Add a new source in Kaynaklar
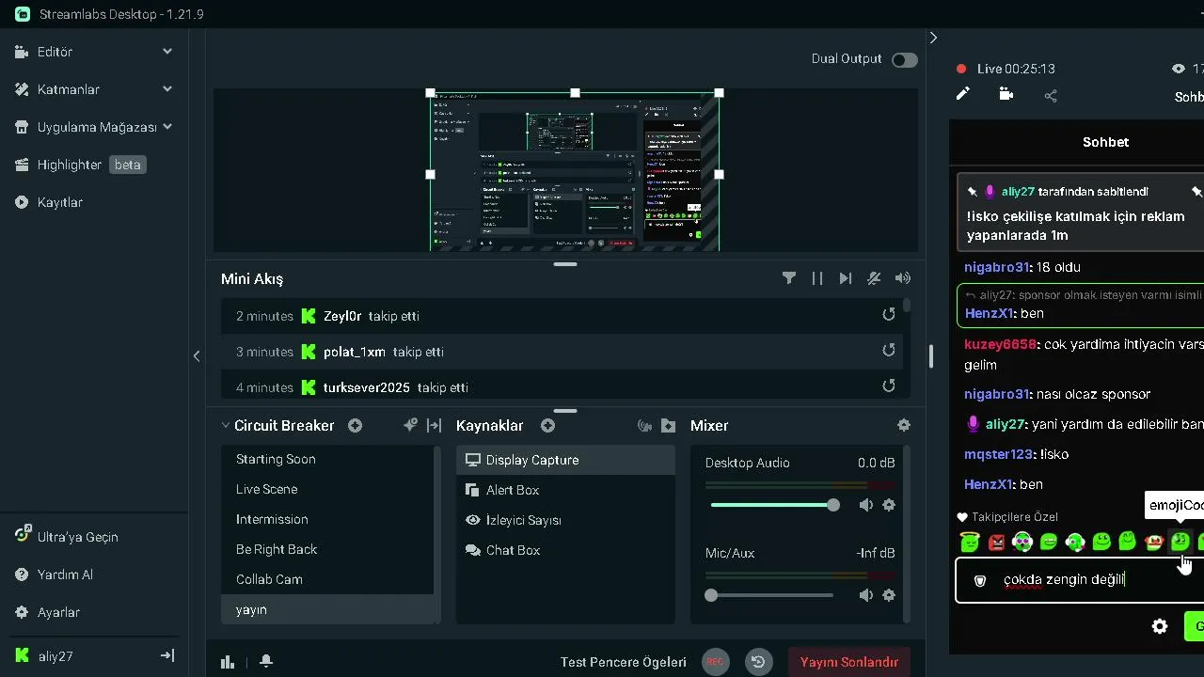The image size is (1204, 677). pos(547,426)
